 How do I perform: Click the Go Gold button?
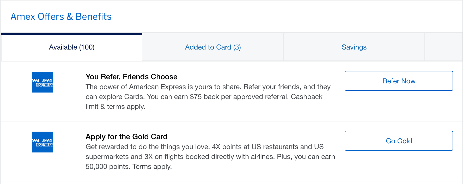pyautogui.click(x=399, y=141)
